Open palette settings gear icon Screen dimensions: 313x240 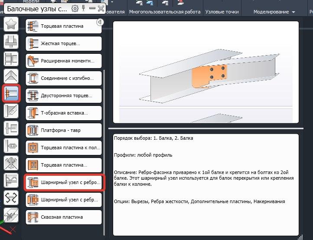click(75, 8)
